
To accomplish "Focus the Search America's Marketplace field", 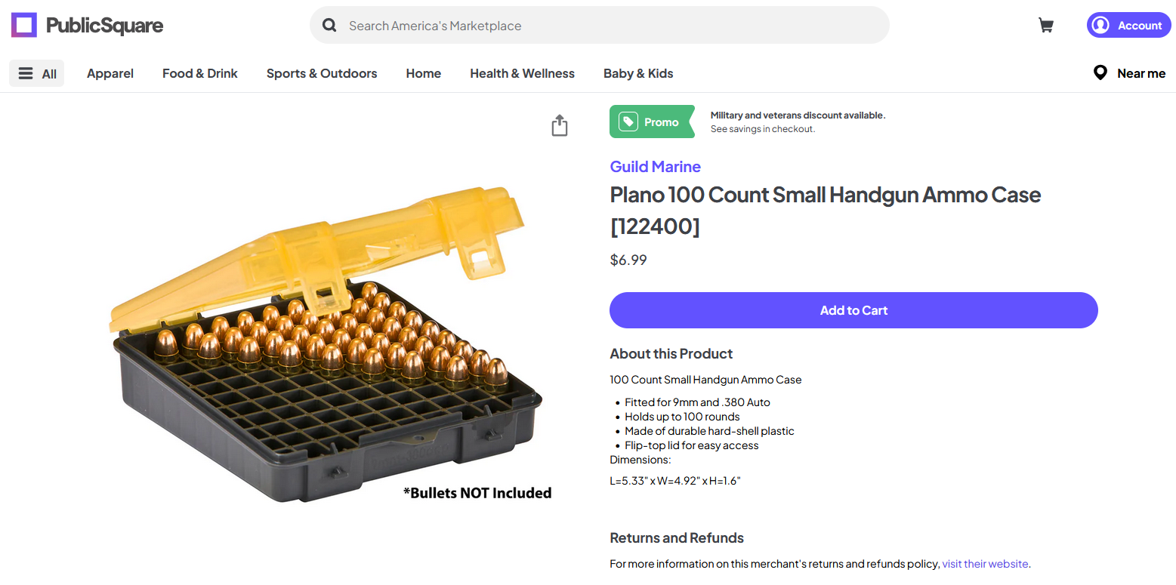I will coord(604,26).
